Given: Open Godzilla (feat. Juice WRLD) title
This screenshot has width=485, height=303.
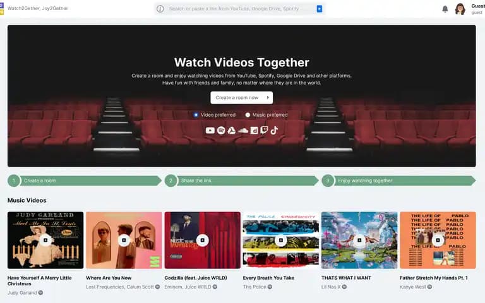Looking at the screenshot, I should (x=196, y=278).
